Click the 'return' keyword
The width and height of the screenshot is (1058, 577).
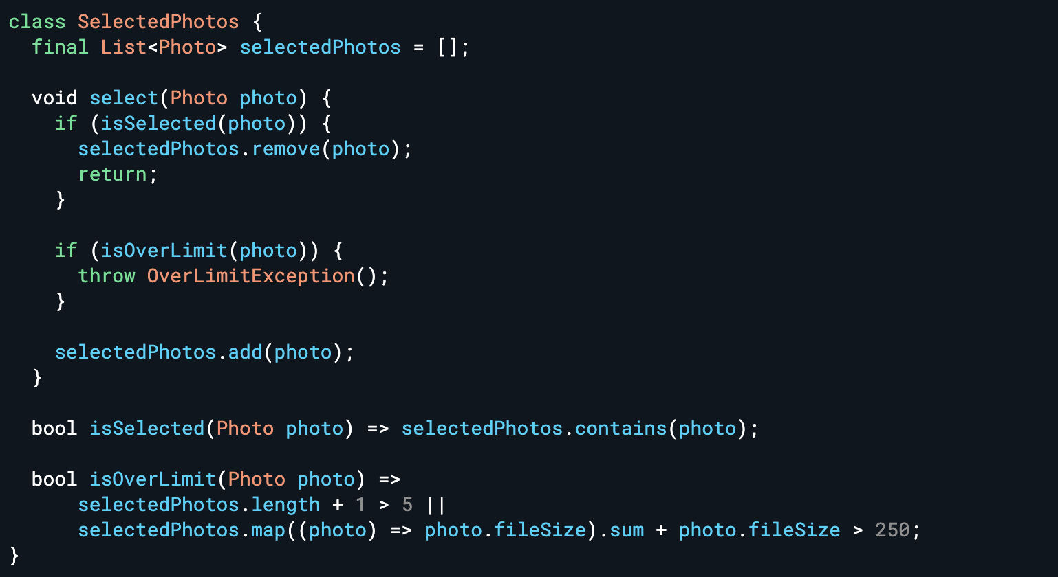pyautogui.click(x=112, y=174)
